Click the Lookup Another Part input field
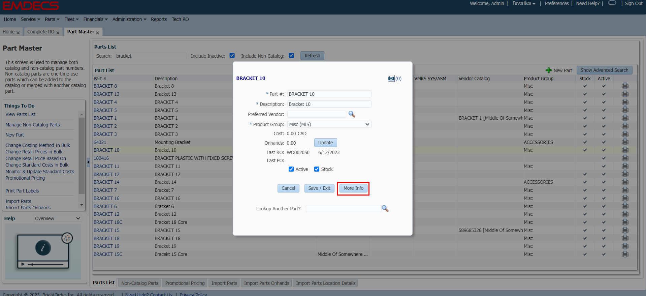This screenshot has width=646, height=296. 343,209
